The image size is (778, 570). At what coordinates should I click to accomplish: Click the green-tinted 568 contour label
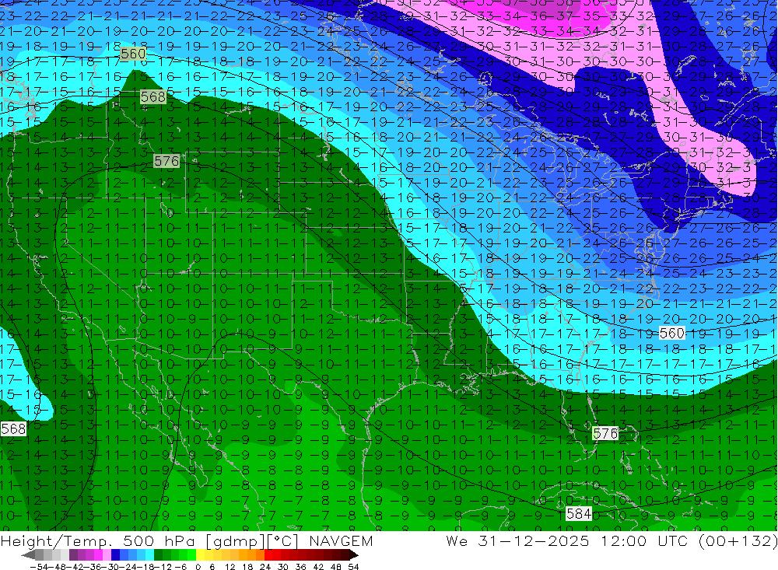pos(152,96)
